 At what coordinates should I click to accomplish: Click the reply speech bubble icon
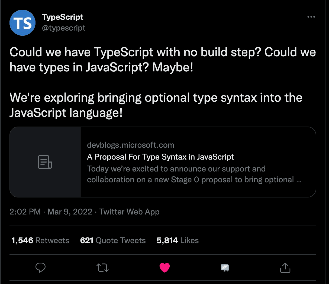[x=40, y=268]
